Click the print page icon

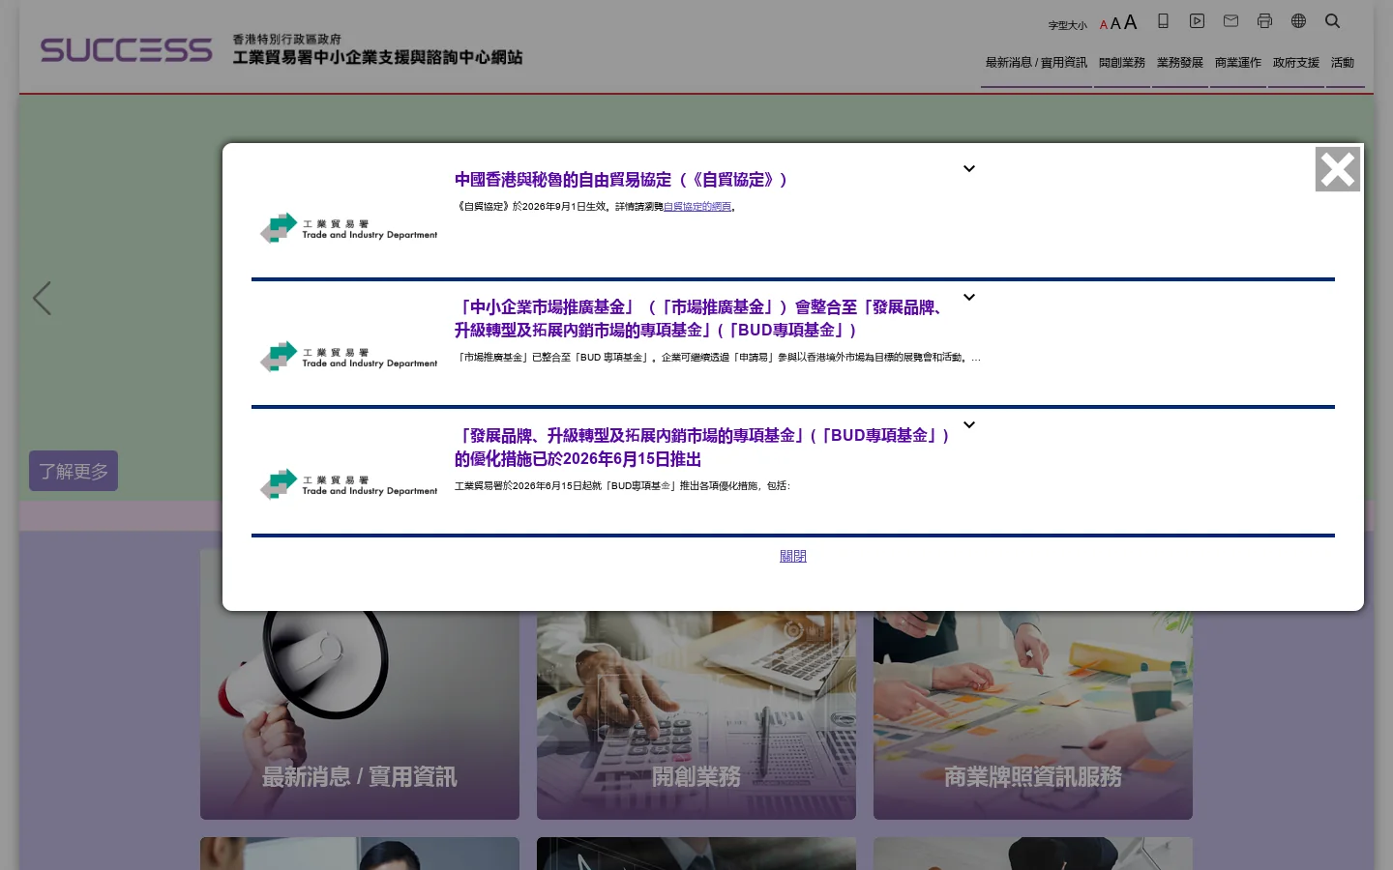pos(1264,21)
